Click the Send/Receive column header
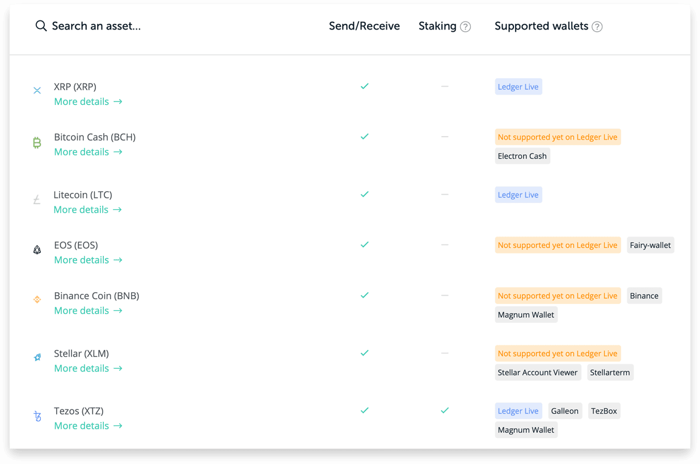The image size is (700, 464). click(x=364, y=26)
